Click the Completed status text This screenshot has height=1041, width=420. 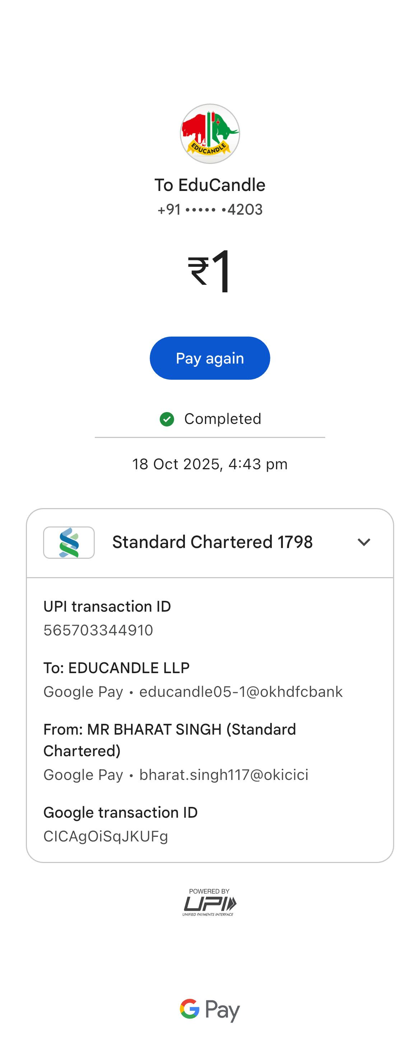pos(222,419)
